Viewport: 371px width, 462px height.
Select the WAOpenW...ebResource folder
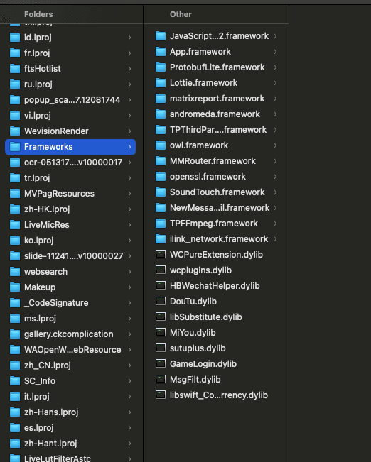pos(72,350)
